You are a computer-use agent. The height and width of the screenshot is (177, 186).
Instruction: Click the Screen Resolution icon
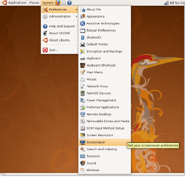82,135
